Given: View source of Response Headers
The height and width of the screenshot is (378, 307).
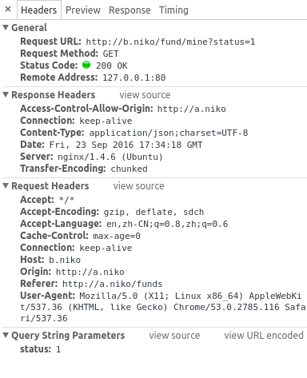Looking at the screenshot, I should 145,95.
